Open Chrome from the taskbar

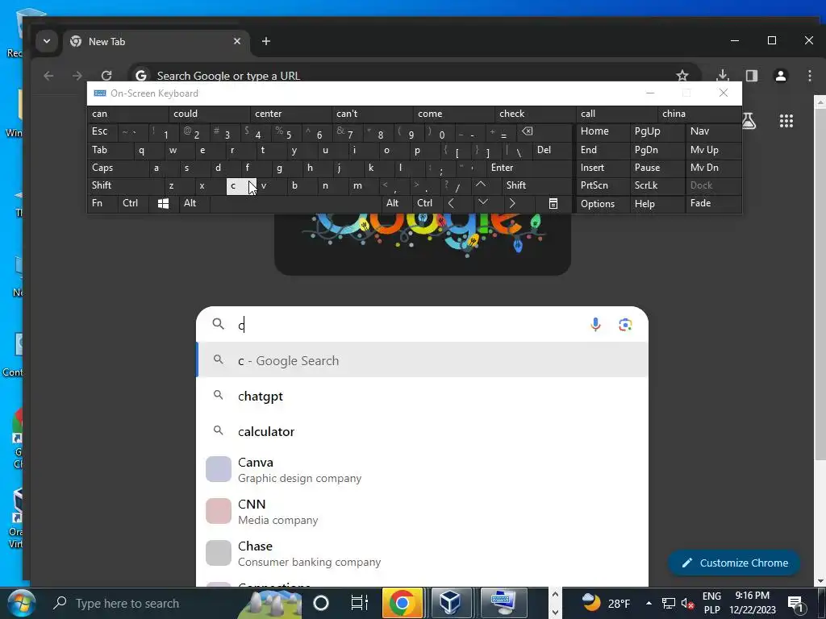[402, 603]
